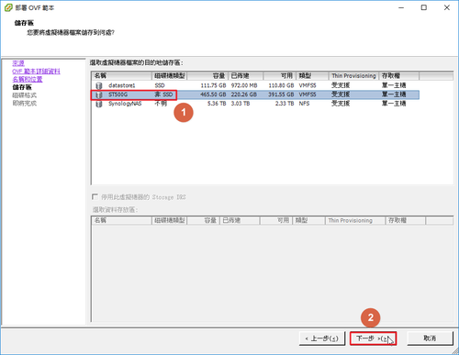Click the 111.75 GB capacity cell

click(x=213, y=85)
